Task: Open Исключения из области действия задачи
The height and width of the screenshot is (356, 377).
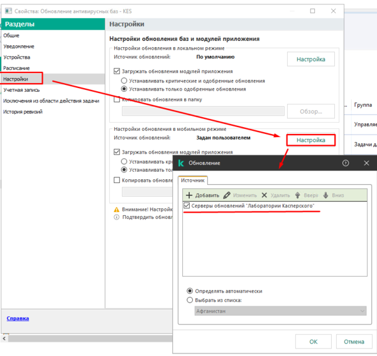Action: (53, 101)
